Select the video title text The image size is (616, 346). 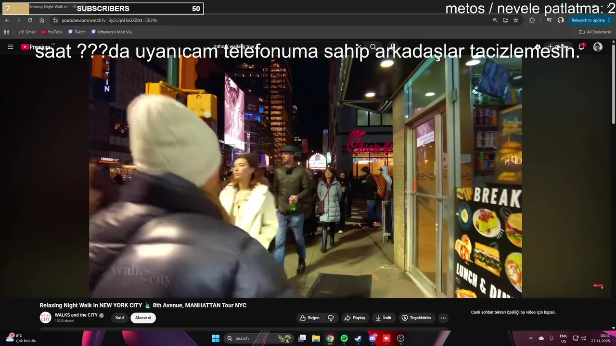[x=143, y=305]
